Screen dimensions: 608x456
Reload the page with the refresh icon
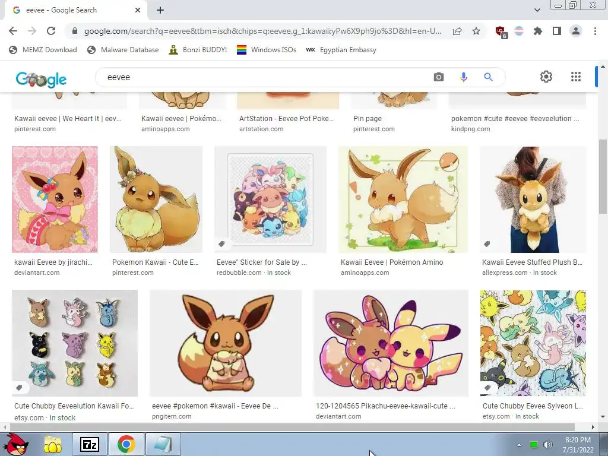pos(51,31)
